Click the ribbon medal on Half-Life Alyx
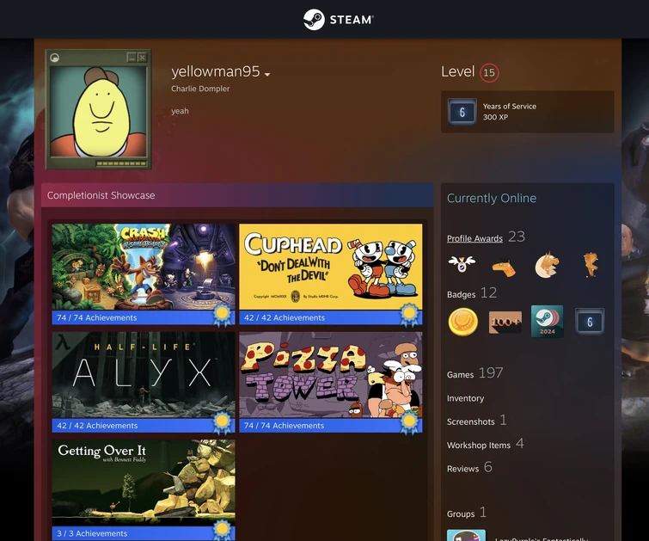 (x=222, y=423)
